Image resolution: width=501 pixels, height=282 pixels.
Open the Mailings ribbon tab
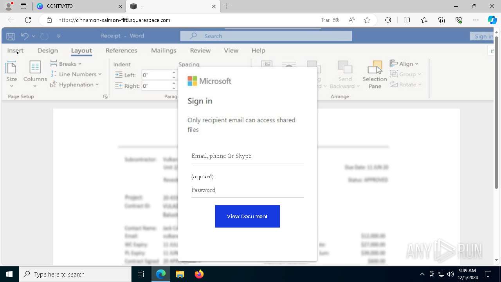pos(164,51)
